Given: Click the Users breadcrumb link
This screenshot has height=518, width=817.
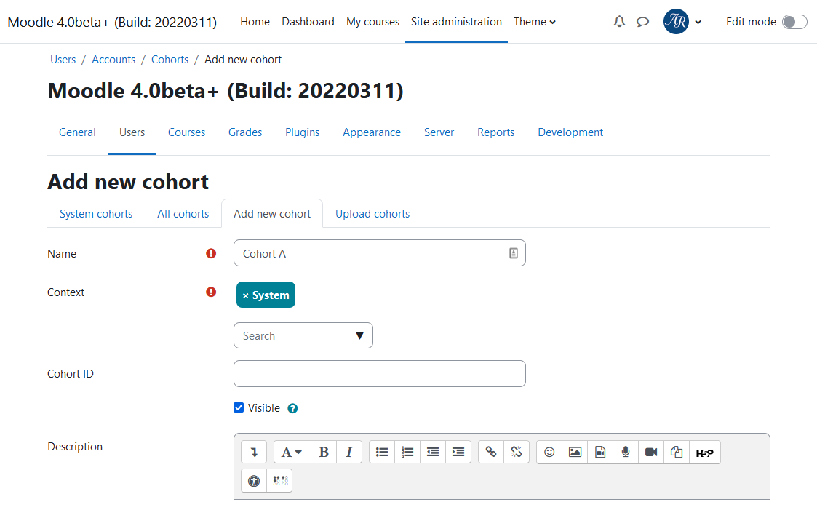Looking at the screenshot, I should 63,60.
